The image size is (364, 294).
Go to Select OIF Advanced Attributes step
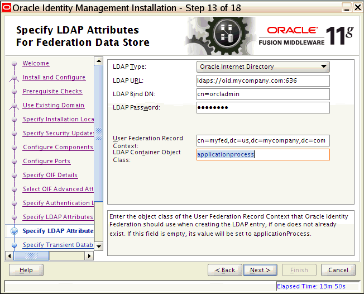click(58, 189)
